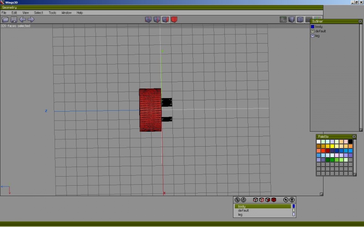Toggle ground plane grid display icon
Viewport: 364px width, 227px height.
(x=308, y=20)
